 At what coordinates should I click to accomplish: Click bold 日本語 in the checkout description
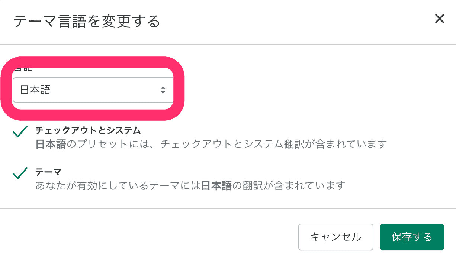[51, 144]
